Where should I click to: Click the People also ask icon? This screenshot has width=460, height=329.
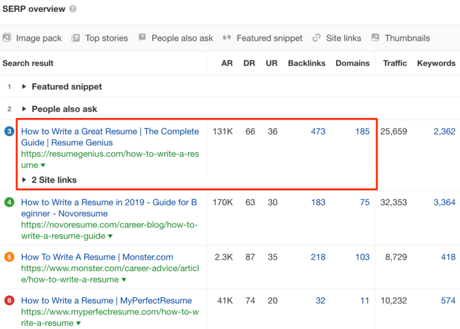coord(142,38)
